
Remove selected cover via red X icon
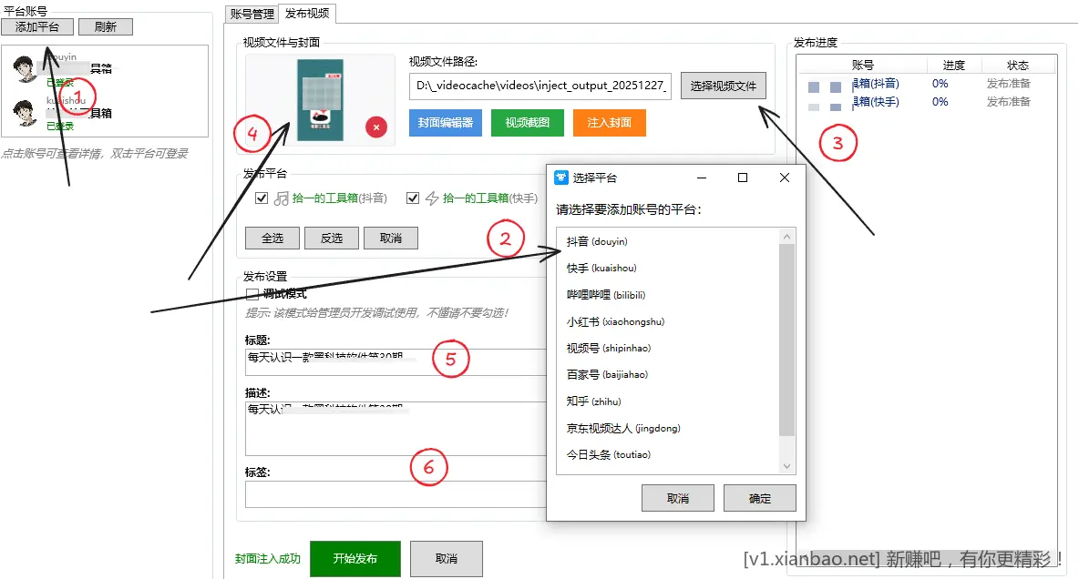[376, 127]
